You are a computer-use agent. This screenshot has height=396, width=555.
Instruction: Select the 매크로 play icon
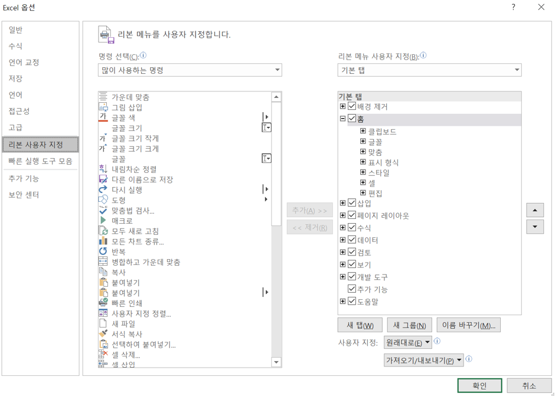[103, 221]
